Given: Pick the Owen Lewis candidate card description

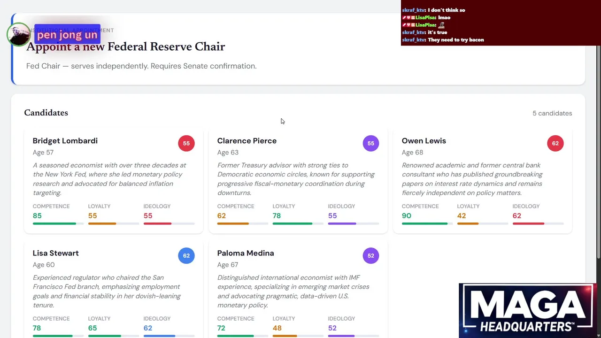Looking at the screenshot, I should [472, 179].
